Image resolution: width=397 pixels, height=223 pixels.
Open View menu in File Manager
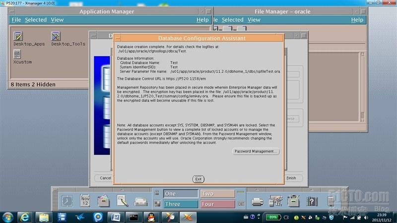(x=254, y=19)
